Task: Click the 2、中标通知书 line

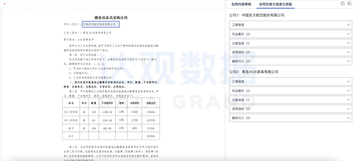Action: point(79,73)
